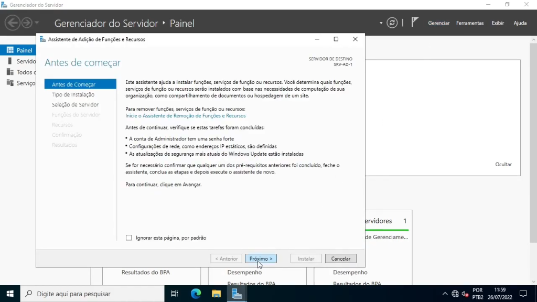Click the refresh icon in Server Manager header
This screenshot has width=537, height=302.
tap(392, 23)
